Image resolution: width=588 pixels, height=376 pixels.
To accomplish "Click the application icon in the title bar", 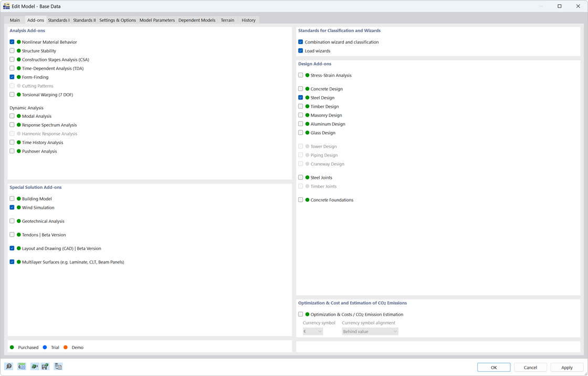I will click(6, 6).
